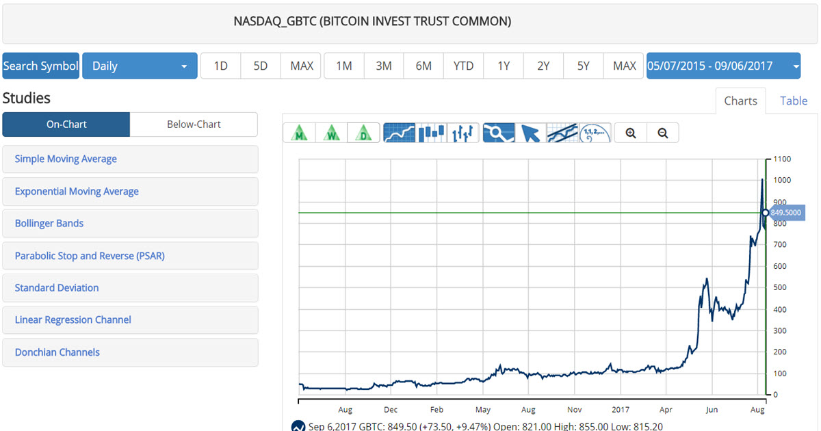Select the Fibonacci drawing tool
The image size is (821, 431).
click(595, 133)
